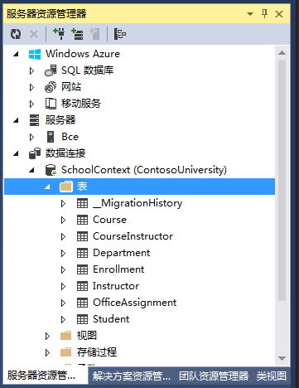
Task: Expand the Instructor table
Action: 63,287
